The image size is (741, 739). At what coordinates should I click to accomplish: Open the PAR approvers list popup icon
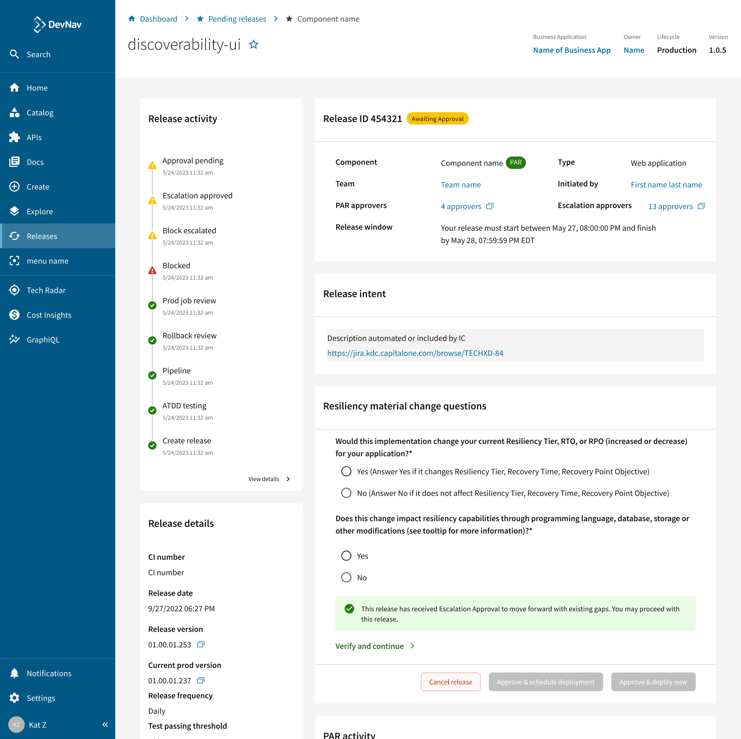[490, 206]
